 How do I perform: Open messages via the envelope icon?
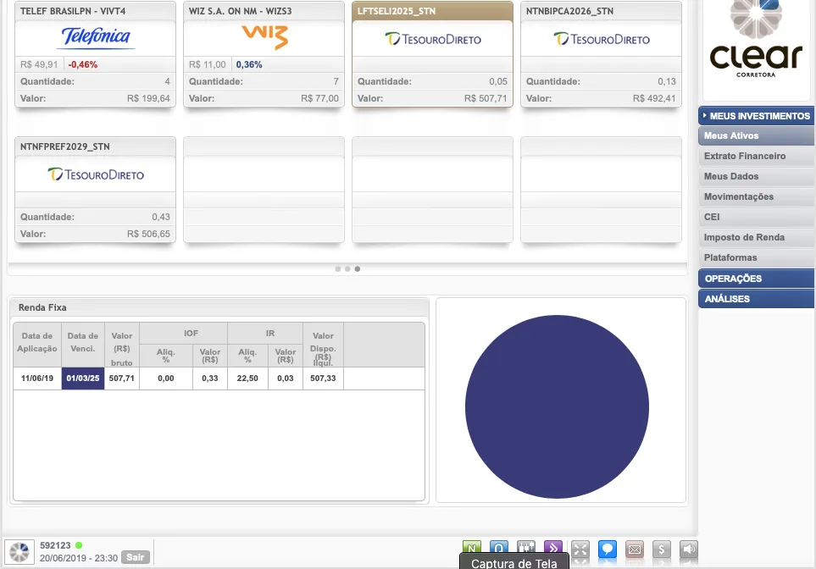pyautogui.click(x=634, y=550)
